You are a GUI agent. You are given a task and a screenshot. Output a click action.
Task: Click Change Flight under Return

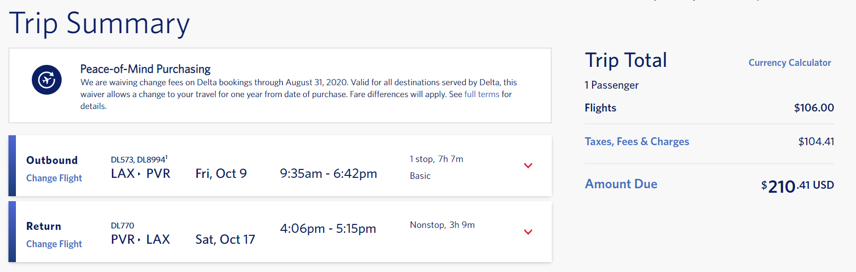(x=54, y=244)
